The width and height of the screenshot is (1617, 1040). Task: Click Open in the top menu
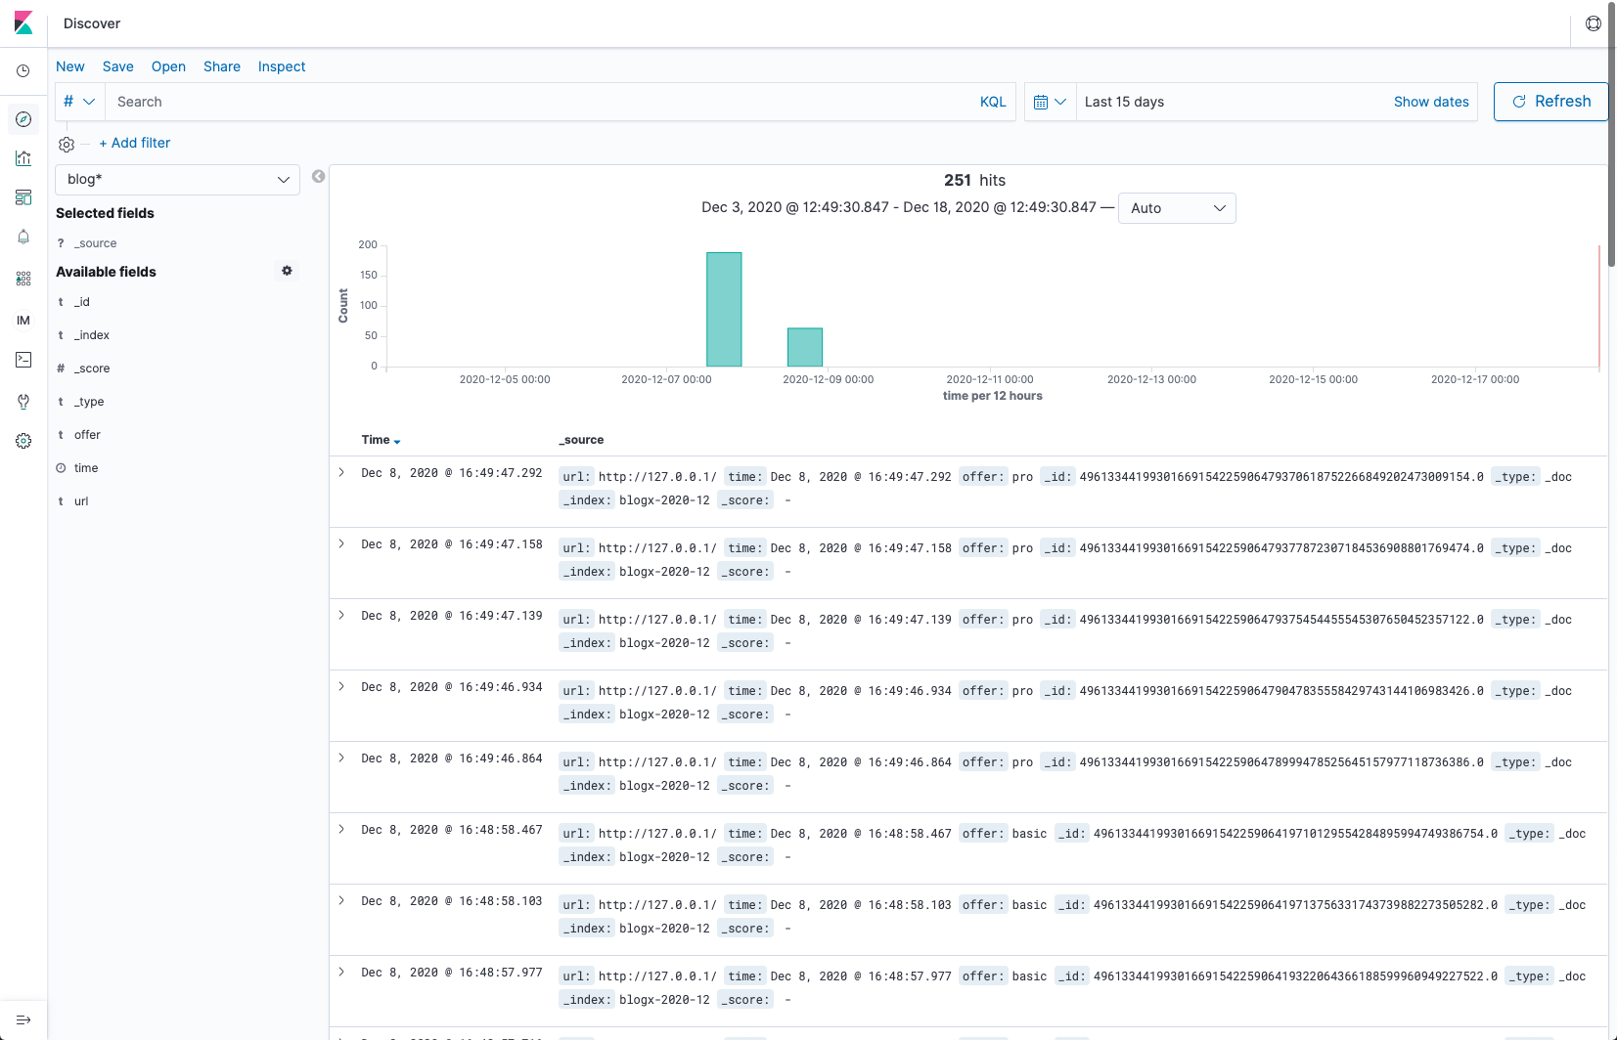[168, 66]
